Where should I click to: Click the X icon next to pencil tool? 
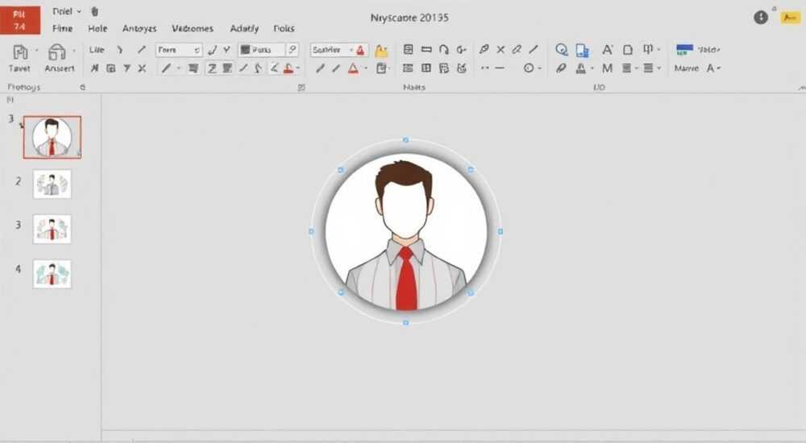click(501, 50)
